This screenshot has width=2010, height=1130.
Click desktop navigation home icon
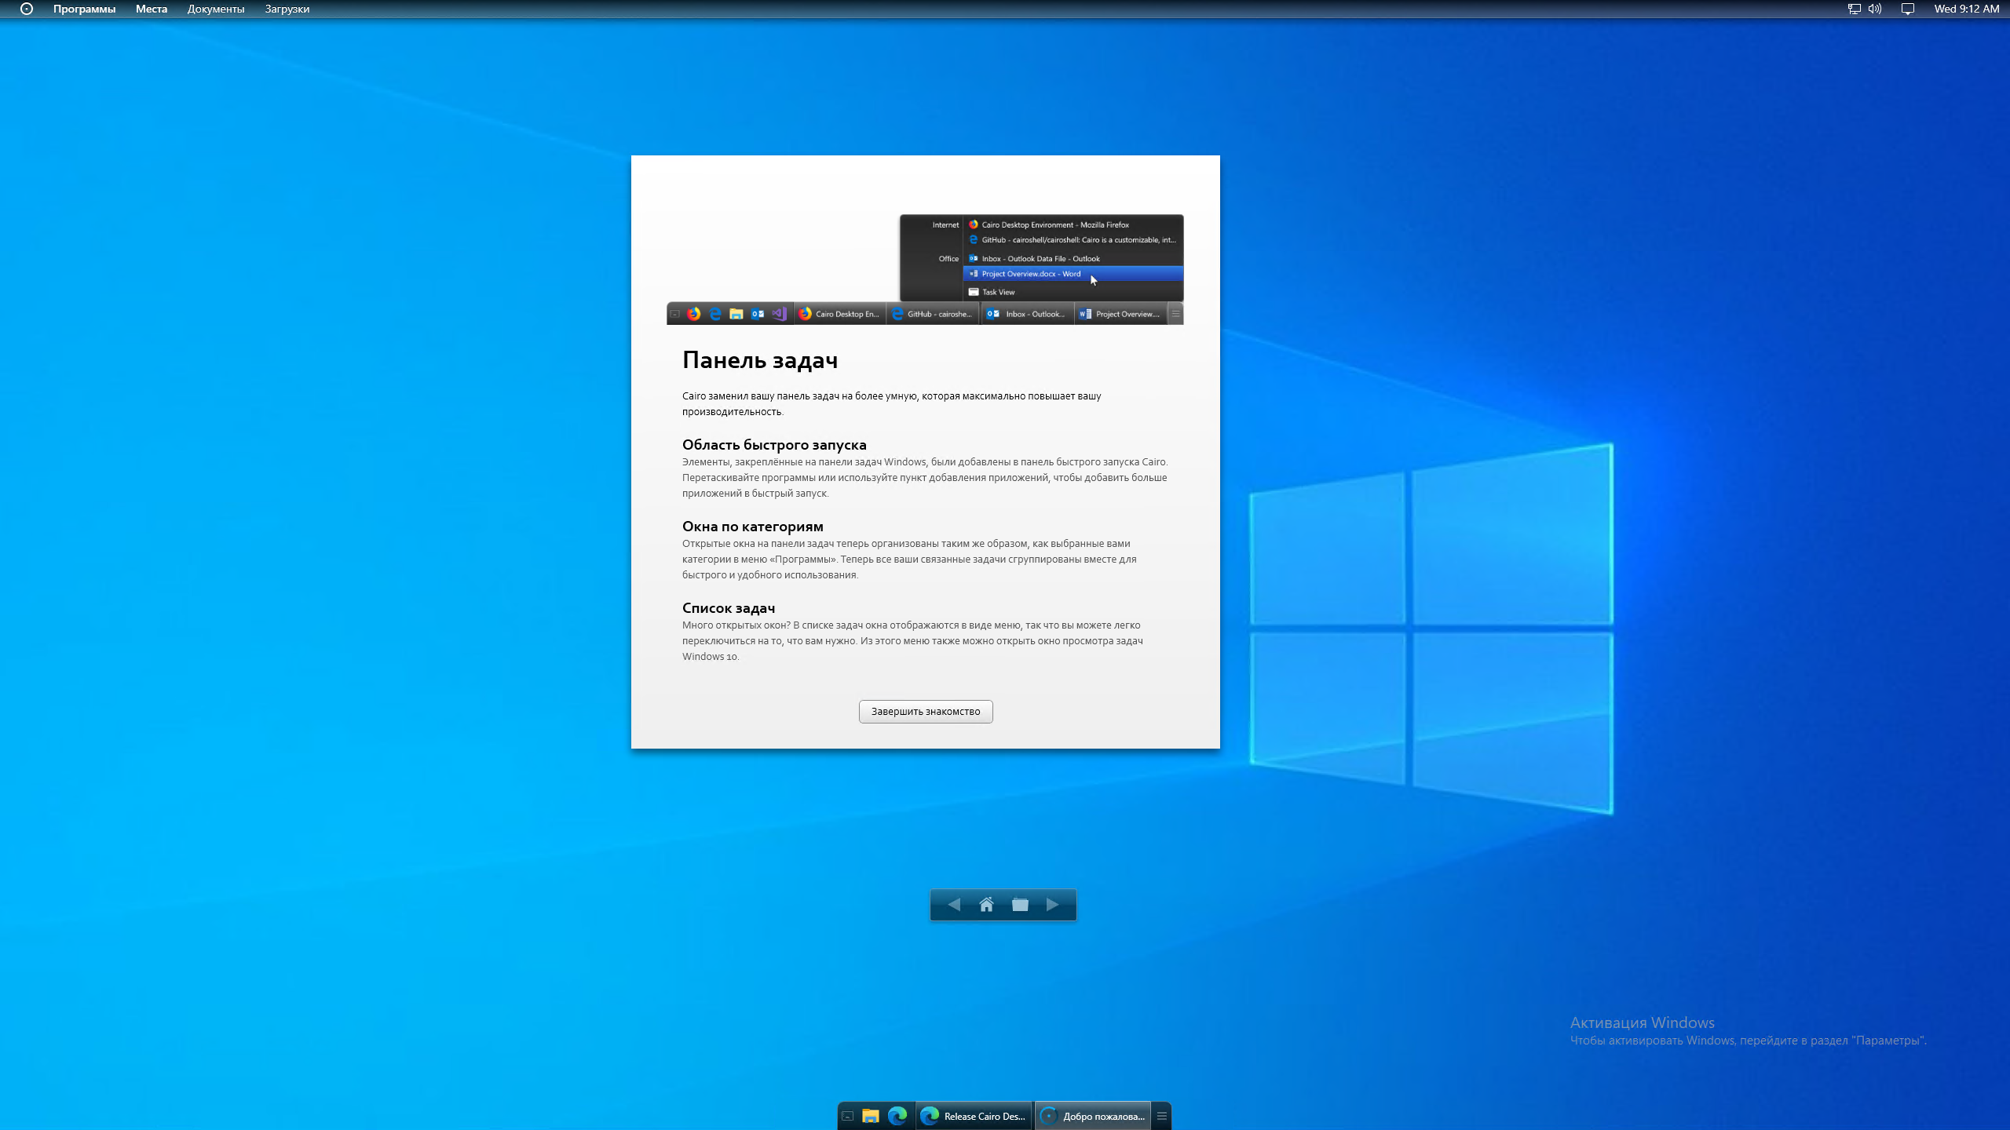click(986, 905)
